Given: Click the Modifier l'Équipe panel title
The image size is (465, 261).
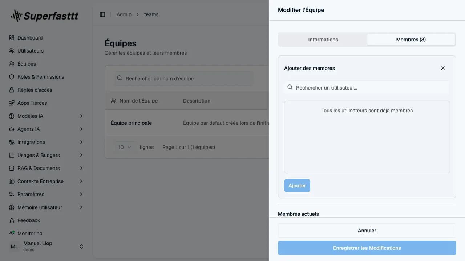Looking at the screenshot, I should 301,10.
